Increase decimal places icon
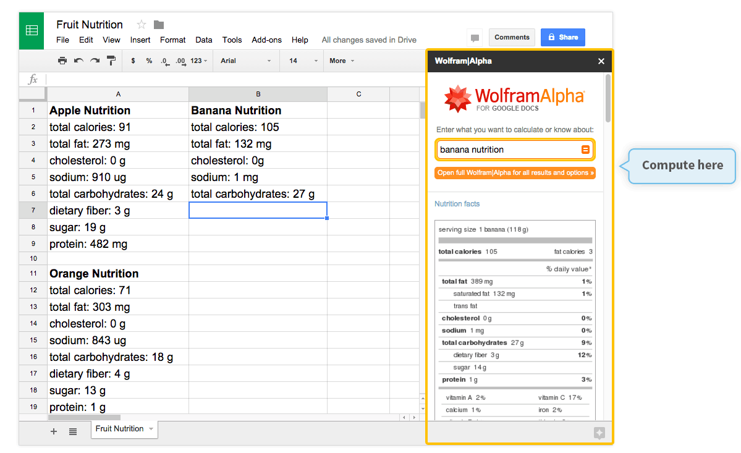 coord(180,61)
